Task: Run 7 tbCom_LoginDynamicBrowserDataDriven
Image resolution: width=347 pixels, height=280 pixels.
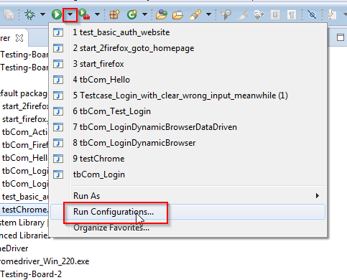Action: coord(188,127)
